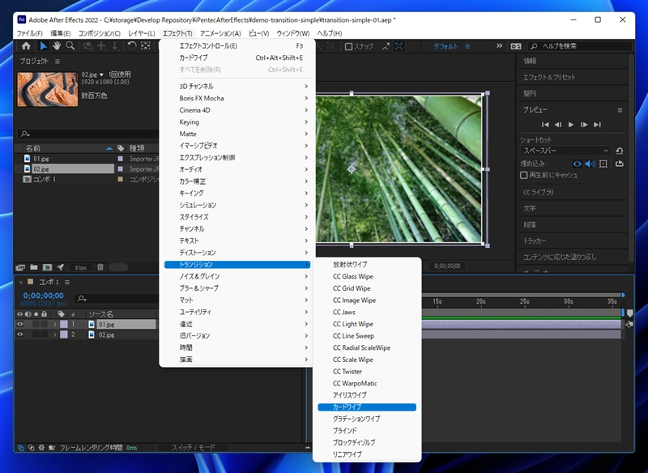Select the Hand tool

pyautogui.click(x=57, y=46)
